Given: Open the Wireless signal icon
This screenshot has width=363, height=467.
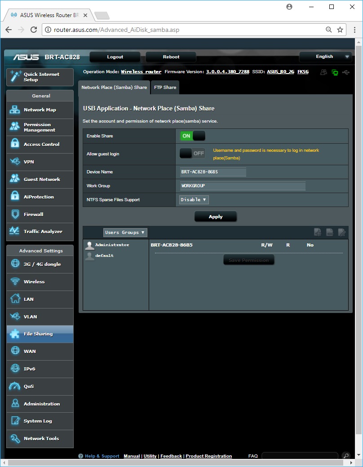Looking at the screenshot, I should click(15, 281).
